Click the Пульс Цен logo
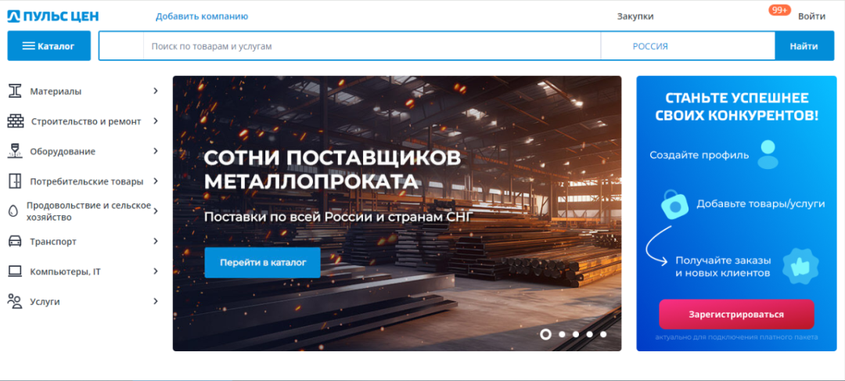Viewport: 845px width, 381px height. (53, 16)
